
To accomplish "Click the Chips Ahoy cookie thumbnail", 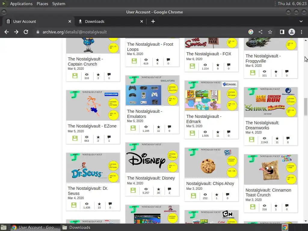I will pos(211,163).
